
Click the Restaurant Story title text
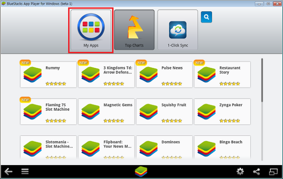230,70
